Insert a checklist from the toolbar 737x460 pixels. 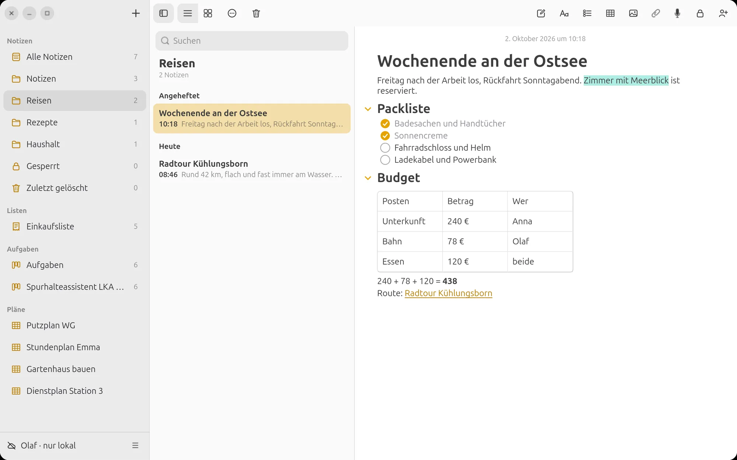click(587, 14)
